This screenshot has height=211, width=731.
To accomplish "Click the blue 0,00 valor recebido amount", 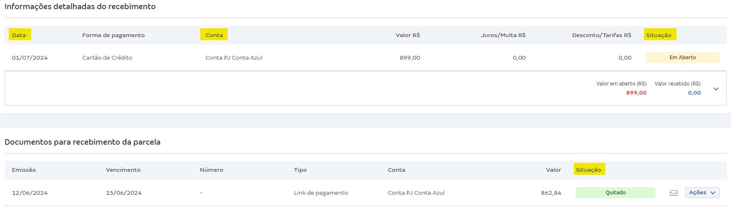I will [x=694, y=93].
